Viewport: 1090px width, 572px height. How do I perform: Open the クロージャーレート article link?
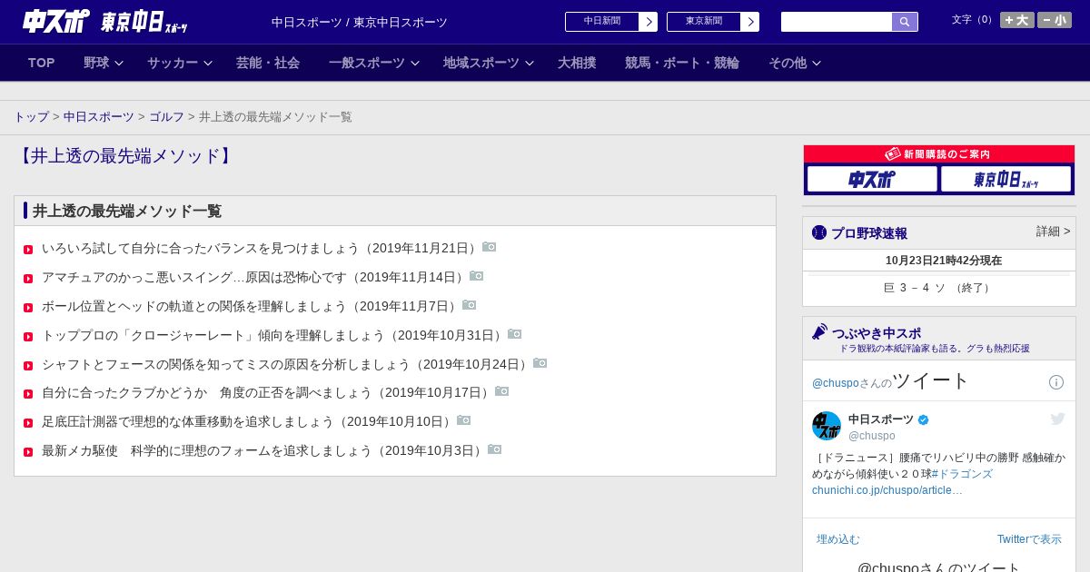coord(274,335)
